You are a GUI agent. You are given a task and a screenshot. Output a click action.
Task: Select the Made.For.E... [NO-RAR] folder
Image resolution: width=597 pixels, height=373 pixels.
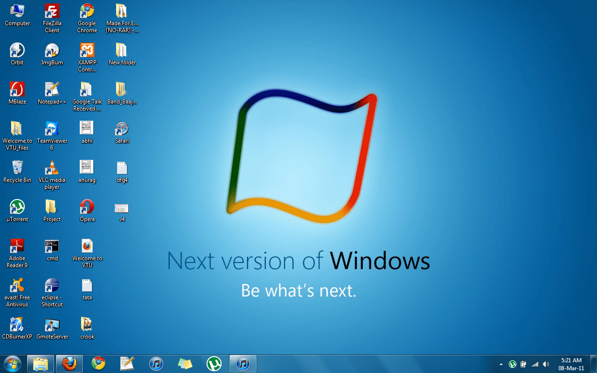pos(122,18)
